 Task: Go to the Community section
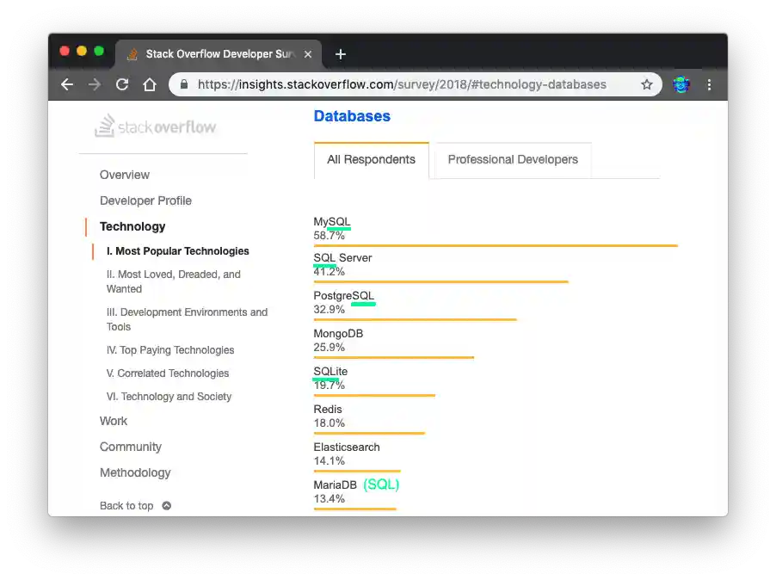tap(131, 447)
